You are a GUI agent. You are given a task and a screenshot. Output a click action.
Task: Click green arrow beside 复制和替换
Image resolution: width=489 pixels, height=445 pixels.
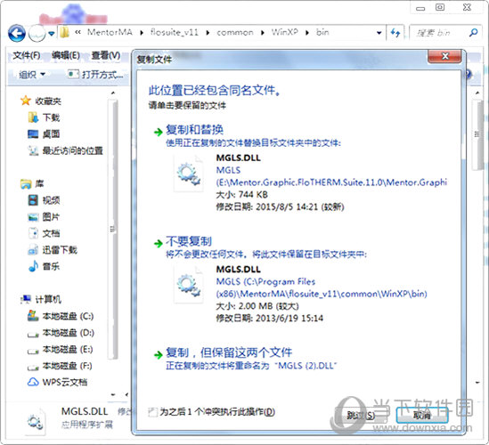(159, 132)
